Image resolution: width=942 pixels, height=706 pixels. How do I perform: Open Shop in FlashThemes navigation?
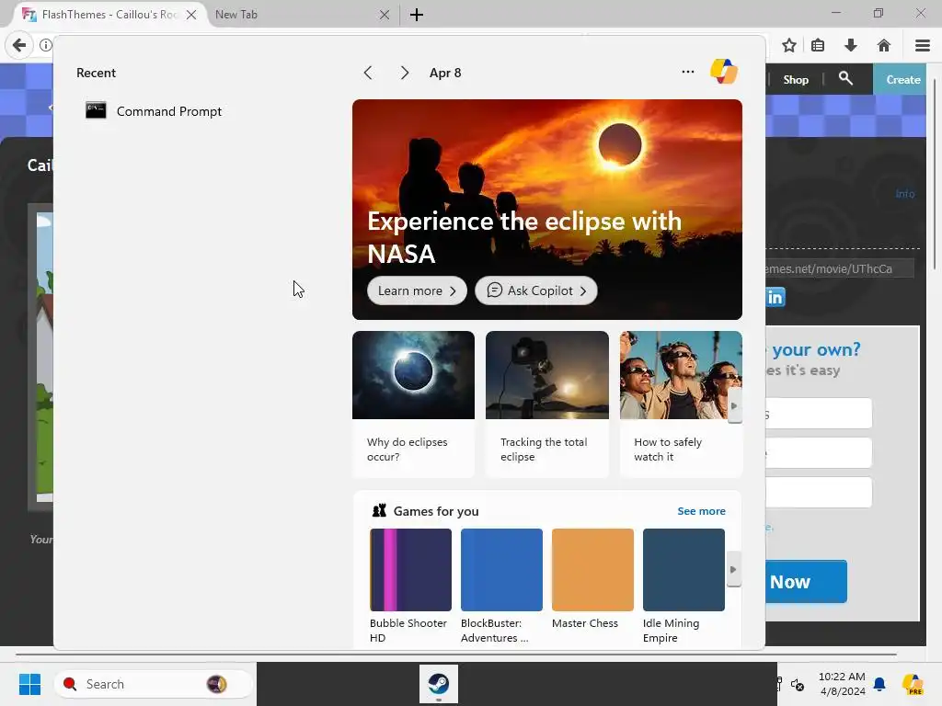pos(796,79)
